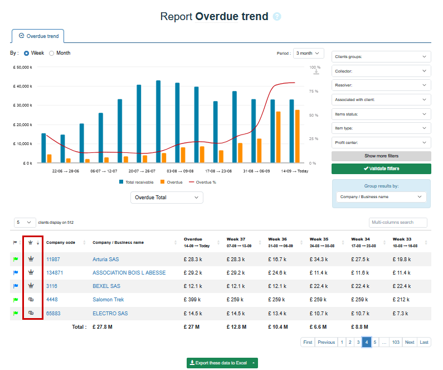The width and height of the screenshot is (443, 370).
Task: Click green flag in Salomon Trek row
Action: point(16,300)
